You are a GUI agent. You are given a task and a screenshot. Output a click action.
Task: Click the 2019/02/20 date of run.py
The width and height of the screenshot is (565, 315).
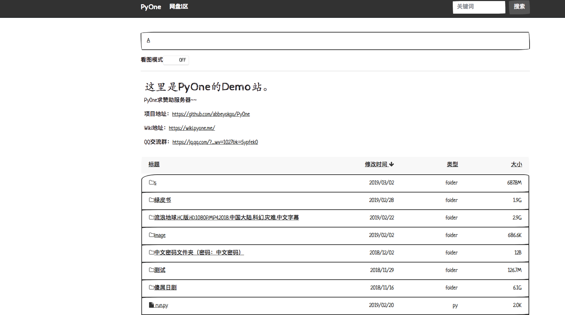[x=382, y=305]
